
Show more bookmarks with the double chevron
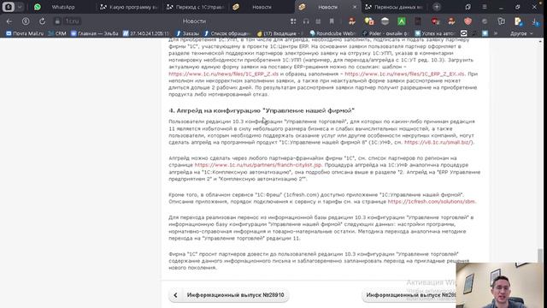[496, 33]
